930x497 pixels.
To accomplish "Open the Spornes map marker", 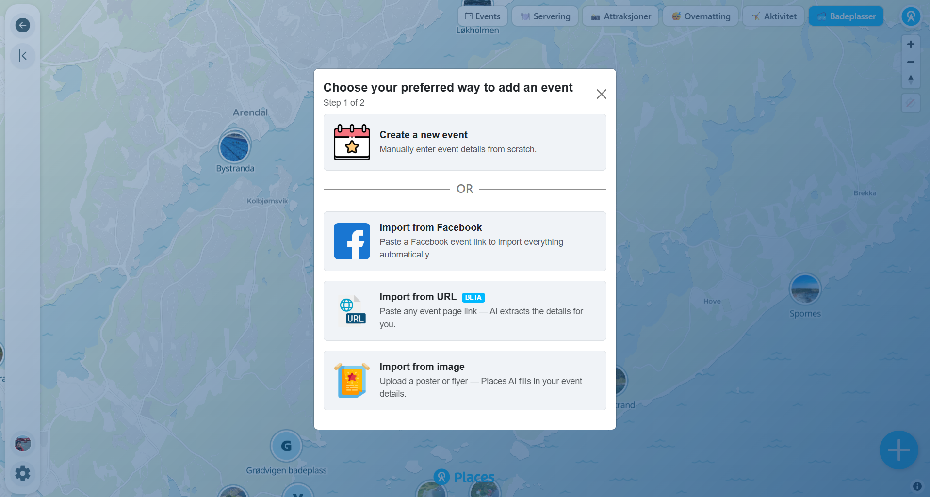I will click(x=805, y=289).
